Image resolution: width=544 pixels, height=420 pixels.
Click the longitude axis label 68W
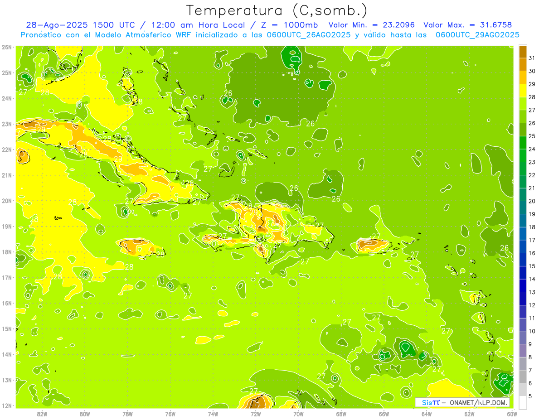point(341,414)
